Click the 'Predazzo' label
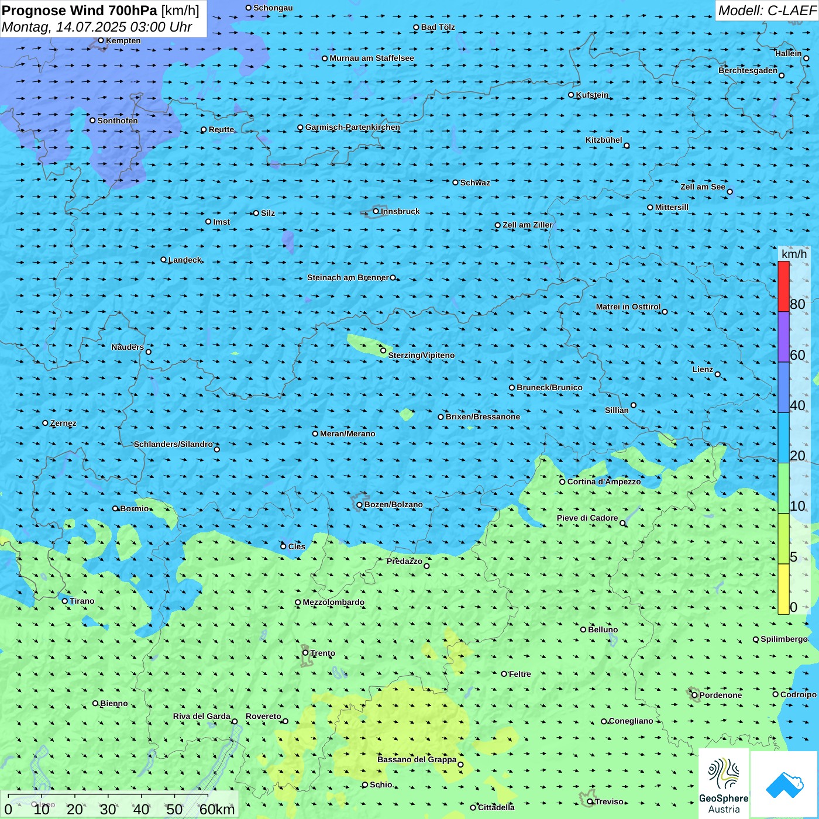This screenshot has height=819, width=819. click(x=404, y=561)
